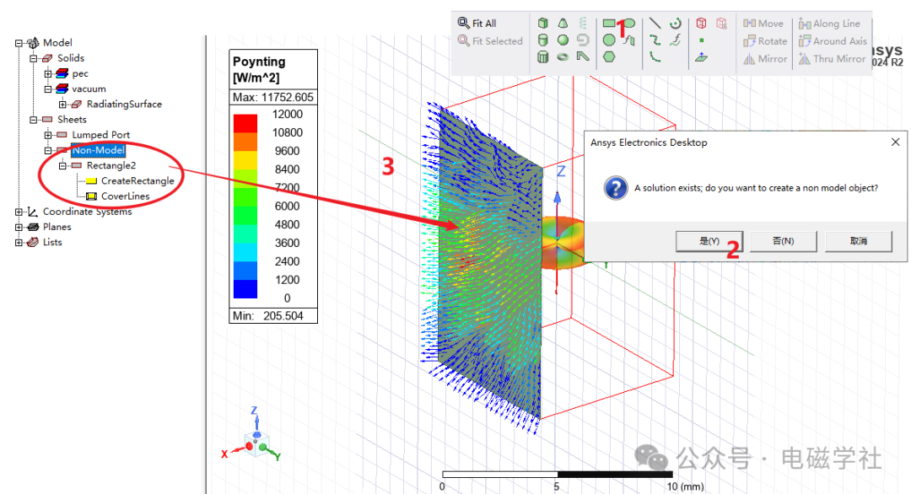Click the faded region box icon
Screen dimensions: 911x494
(x=721, y=24)
